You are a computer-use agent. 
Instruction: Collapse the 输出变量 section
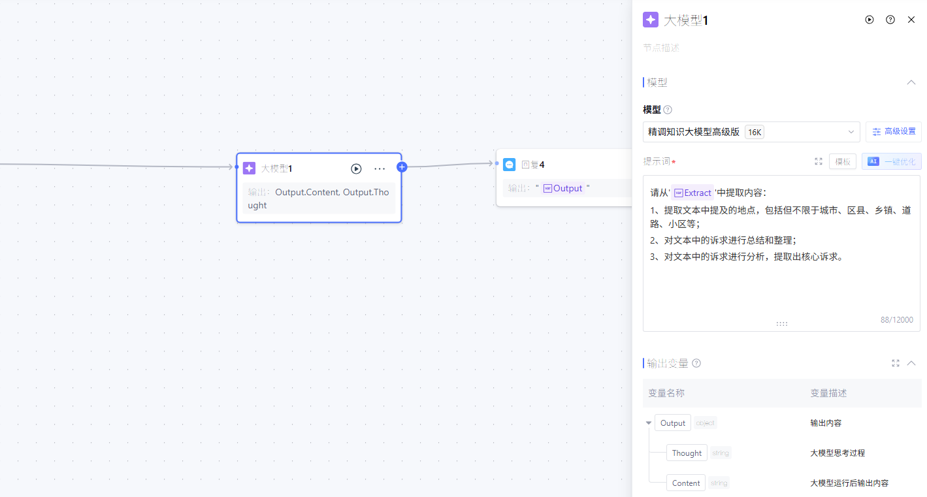pyautogui.click(x=911, y=363)
